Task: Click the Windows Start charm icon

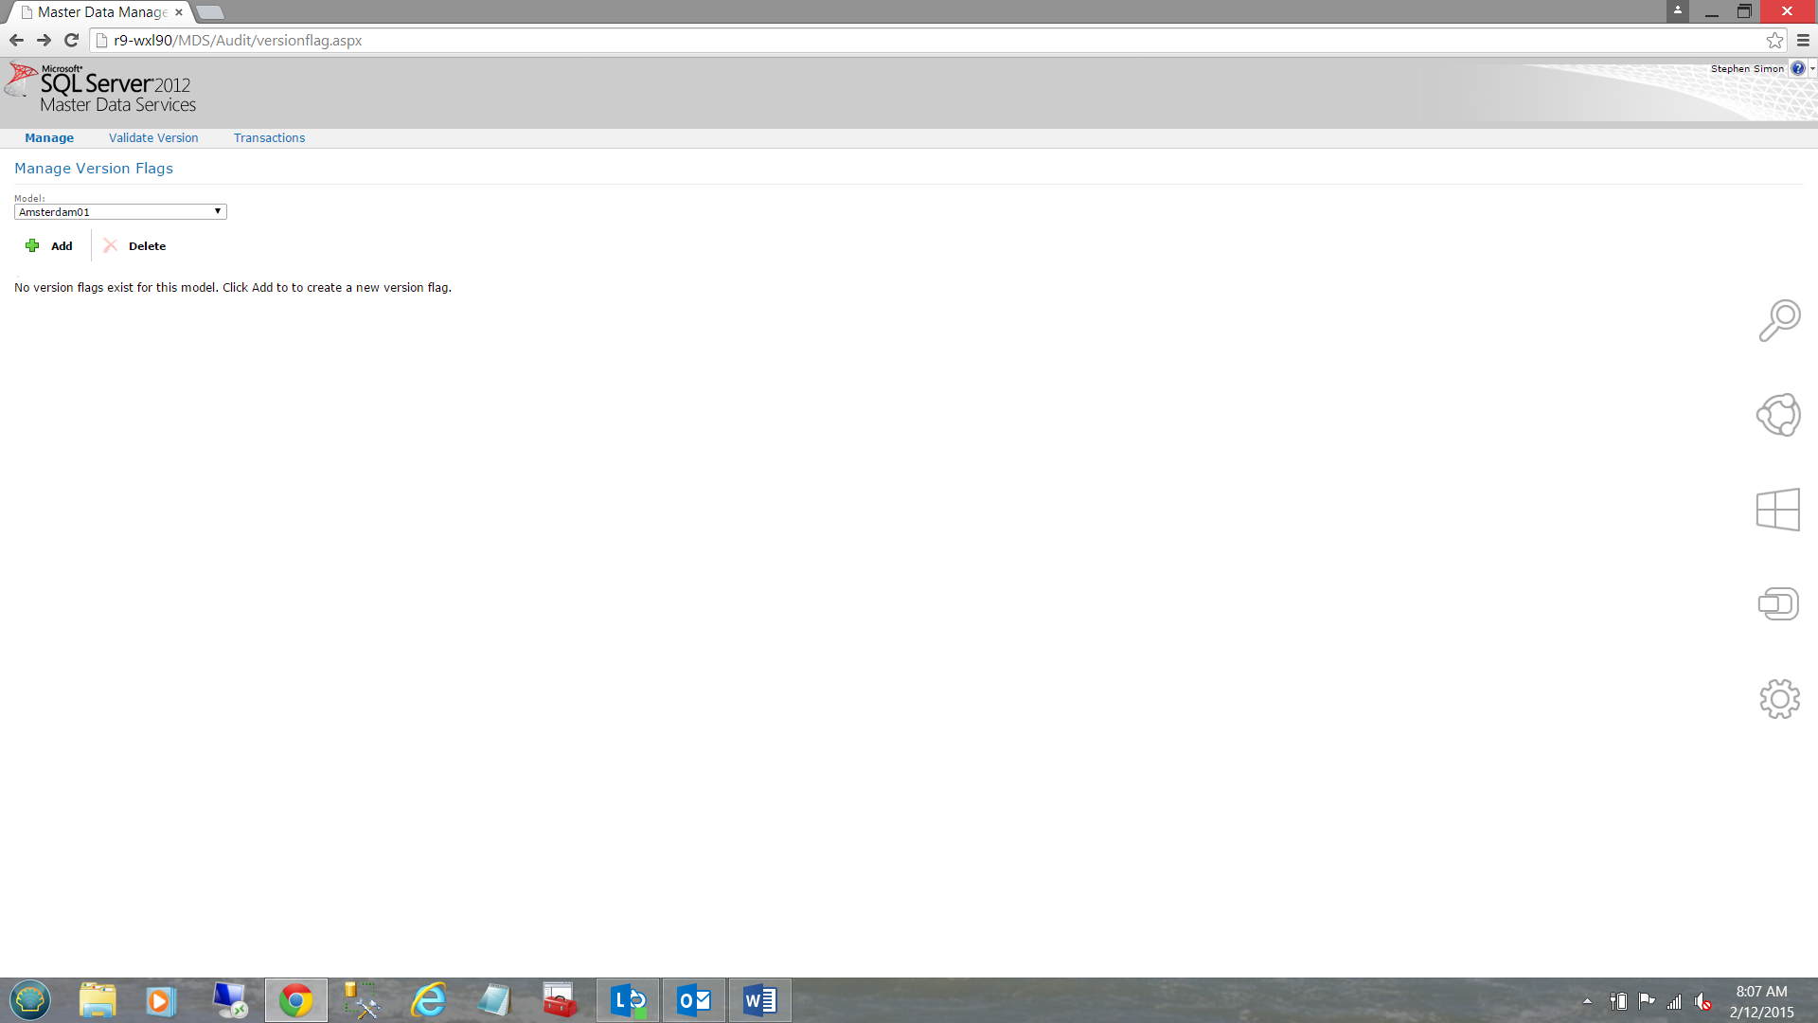Action: pos(1778,510)
